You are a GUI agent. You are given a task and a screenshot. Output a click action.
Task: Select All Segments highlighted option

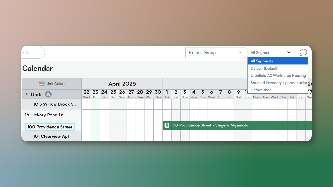[x=277, y=61]
